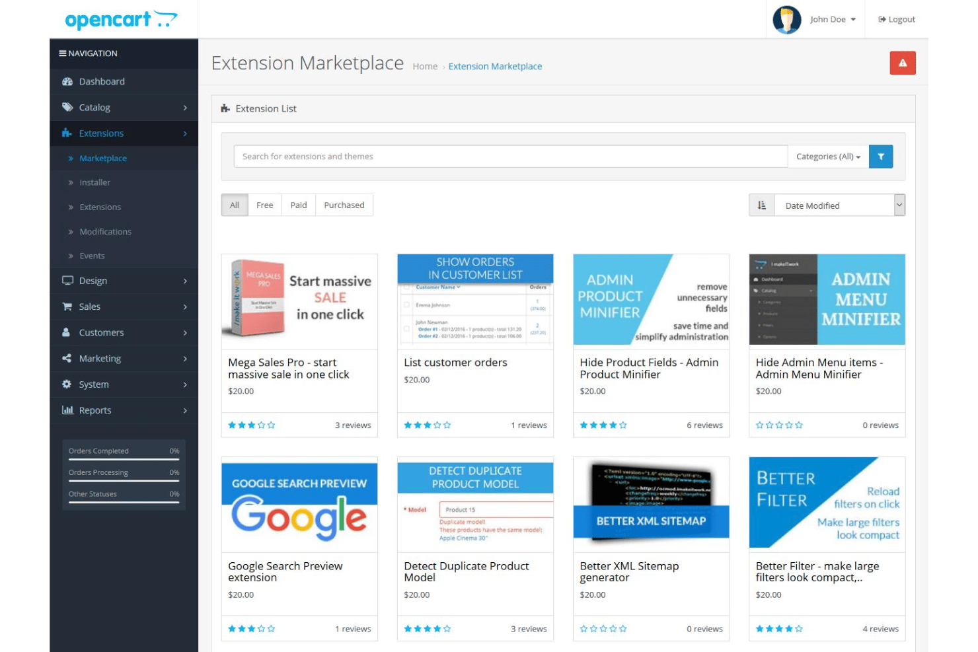Select the Paid filter tab
The image size is (978, 652).
click(x=299, y=205)
